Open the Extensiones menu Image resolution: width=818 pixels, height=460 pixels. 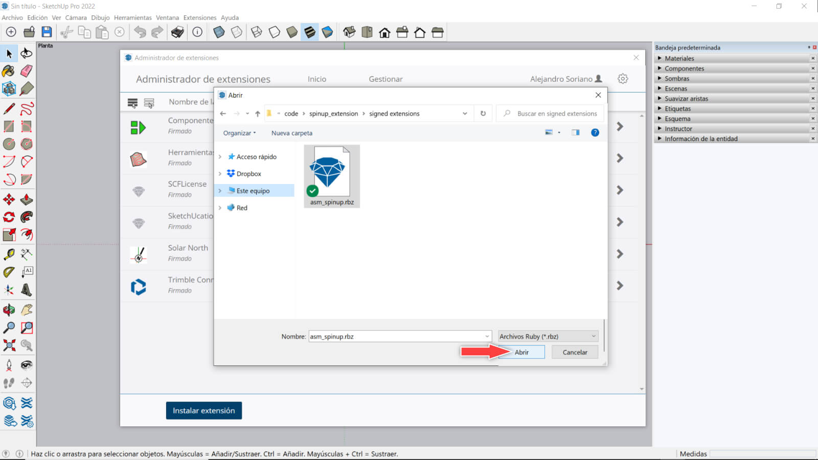pos(200,17)
